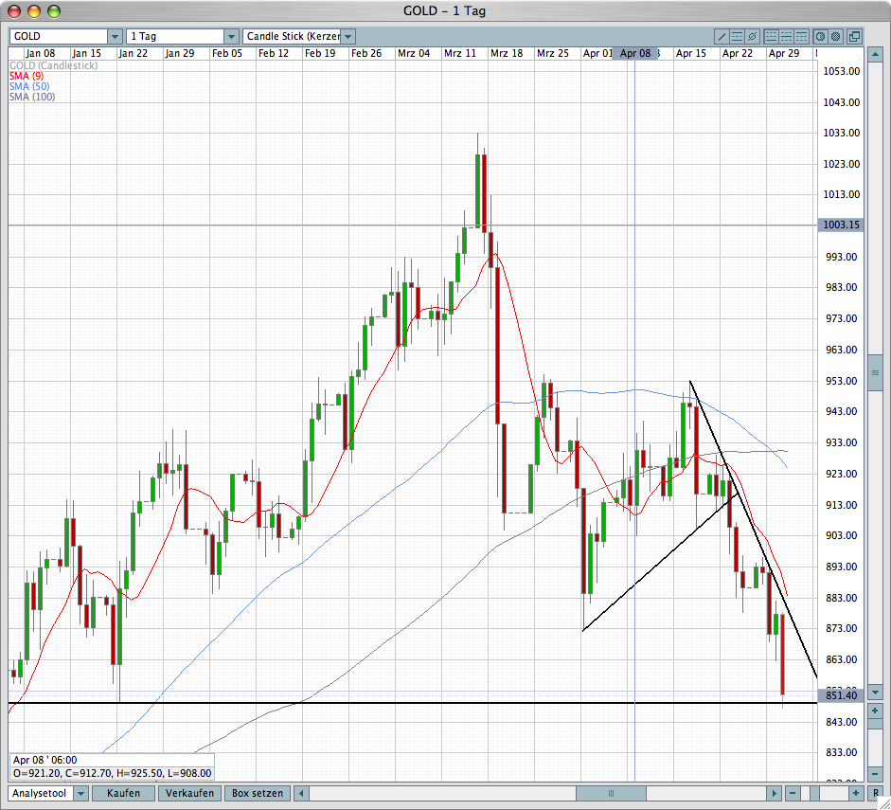
Task: Click the Apr 08 ' 06:00 info box text
Action: [x=45, y=760]
